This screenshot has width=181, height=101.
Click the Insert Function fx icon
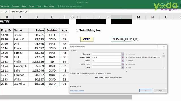(6, 12)
